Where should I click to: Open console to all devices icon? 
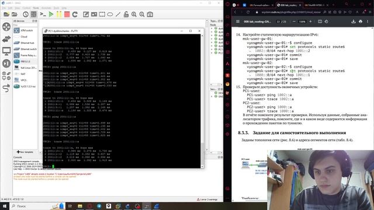[x=43, y=15]
